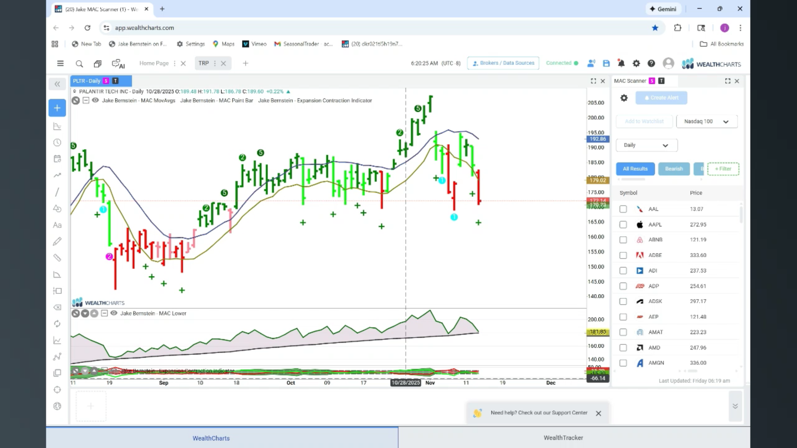This screenshot has height=448, width=797.
Task: Toggle visibility eye of MAC Lower indicator
Action: coord(114,313)
